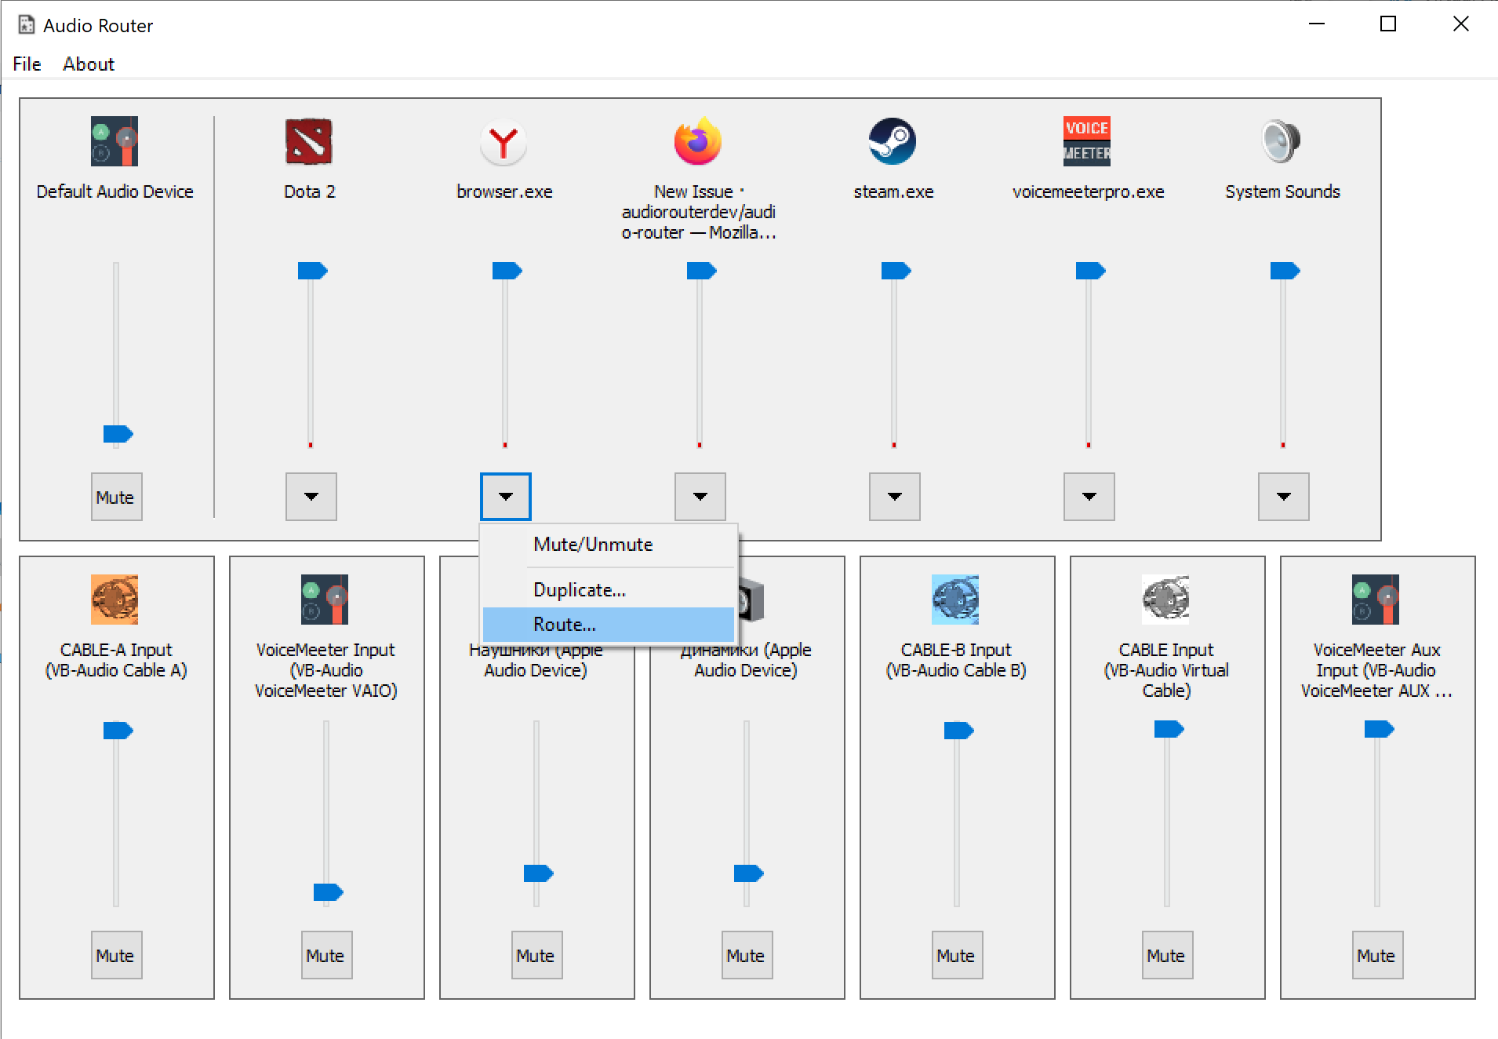Click the voicemeeterpro.exe icon
This screenshot has width=1498, height=1039.
(1087, 142)
